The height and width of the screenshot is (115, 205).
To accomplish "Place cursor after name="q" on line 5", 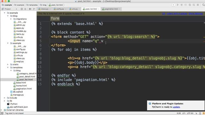I will 99,41.
